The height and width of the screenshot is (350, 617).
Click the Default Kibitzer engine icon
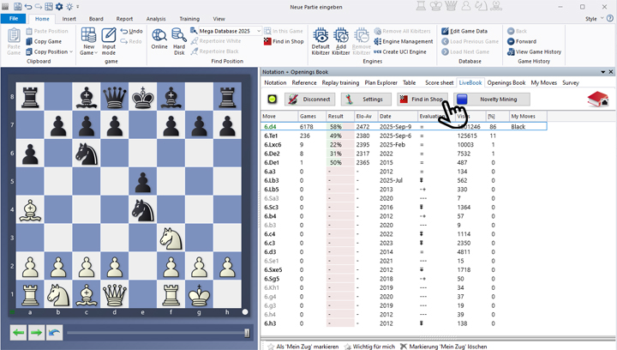(x=320, y=39)
